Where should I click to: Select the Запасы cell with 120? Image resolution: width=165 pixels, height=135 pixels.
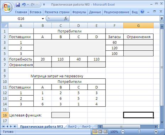pyautogui.click(x=115, y=48)
